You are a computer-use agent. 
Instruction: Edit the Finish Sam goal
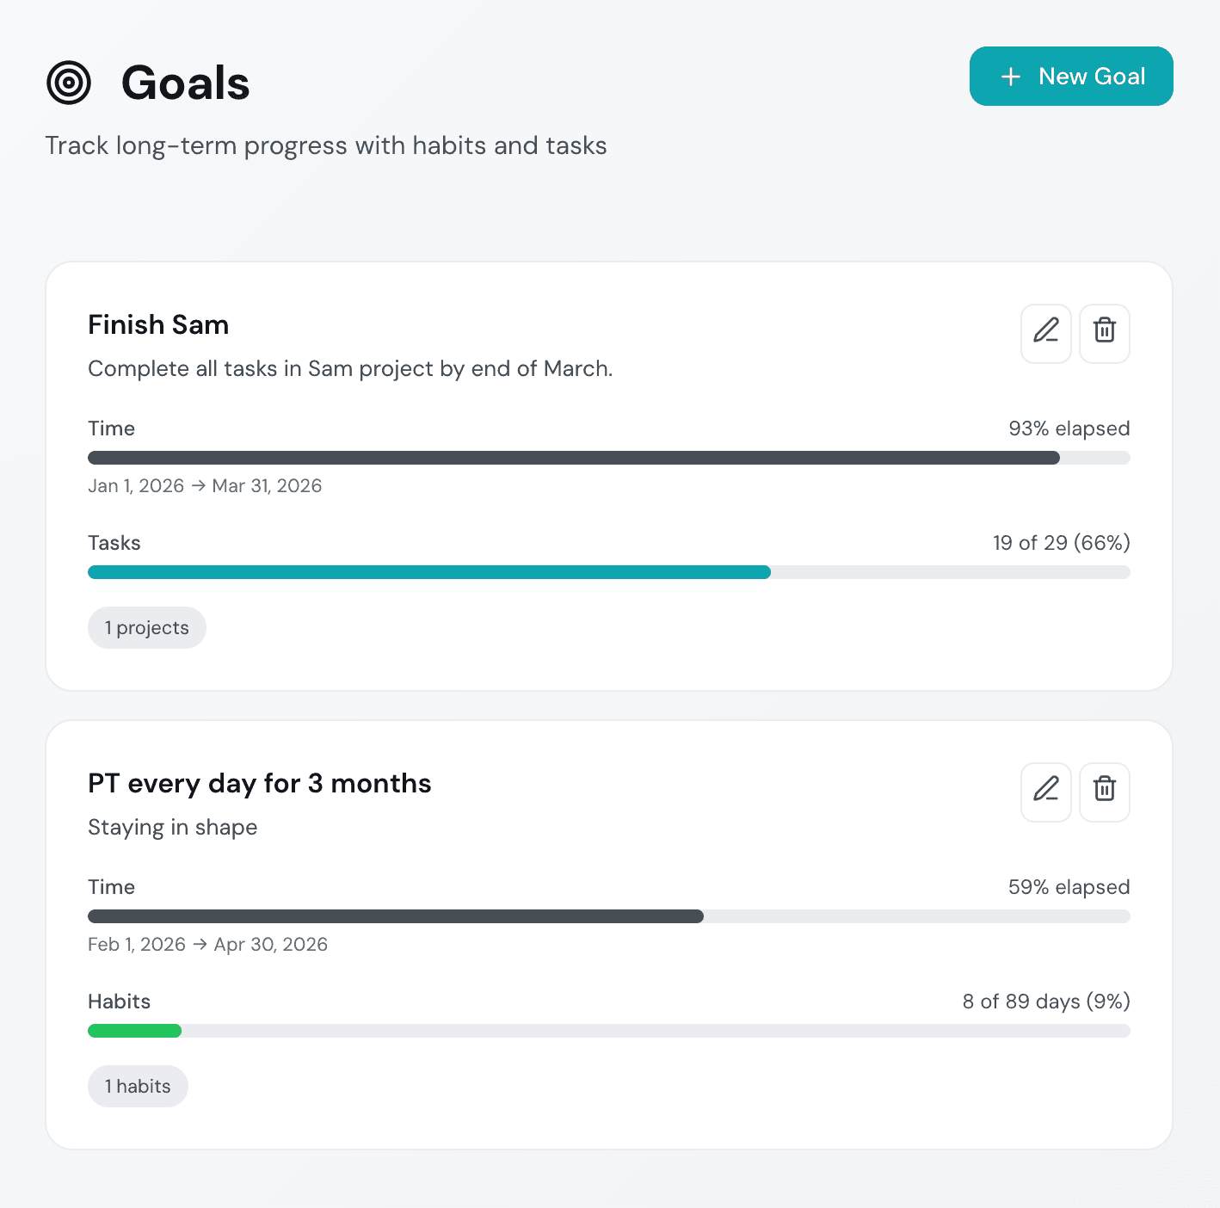1046,333
